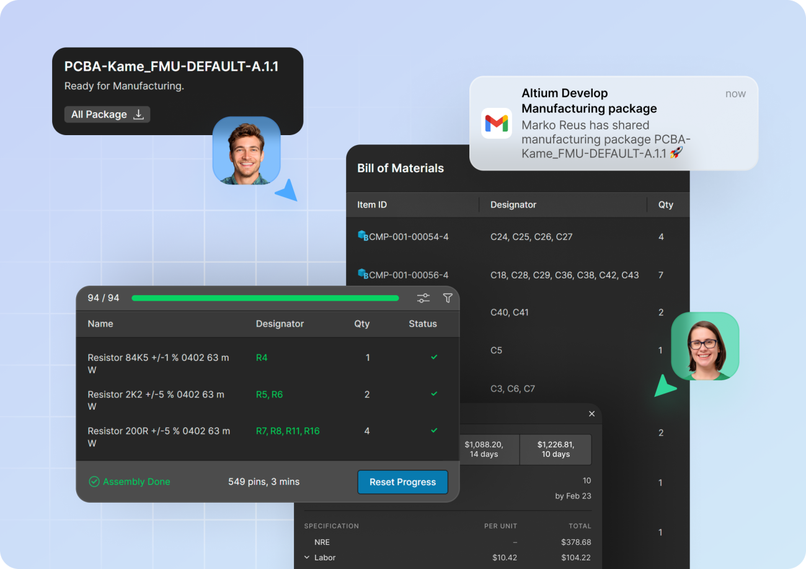Screen dimensions: 806x569
Task: Select the $1,226.81, 10 days option
Action: tap(556, 449)
